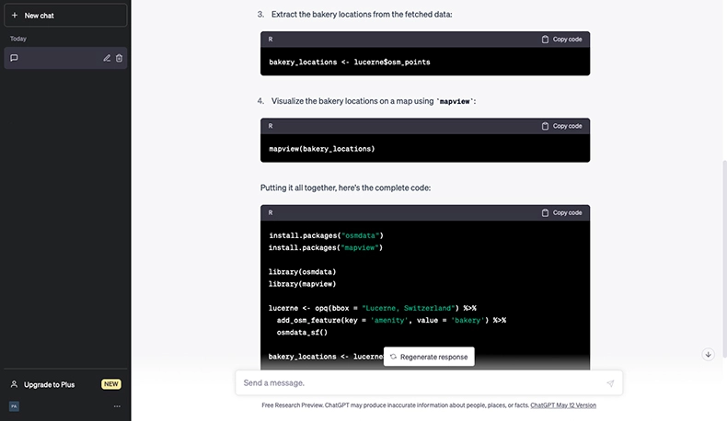Open the ChatGPT May 12 Version link
Screen dimensions: 727x421
tap(563, 404)
